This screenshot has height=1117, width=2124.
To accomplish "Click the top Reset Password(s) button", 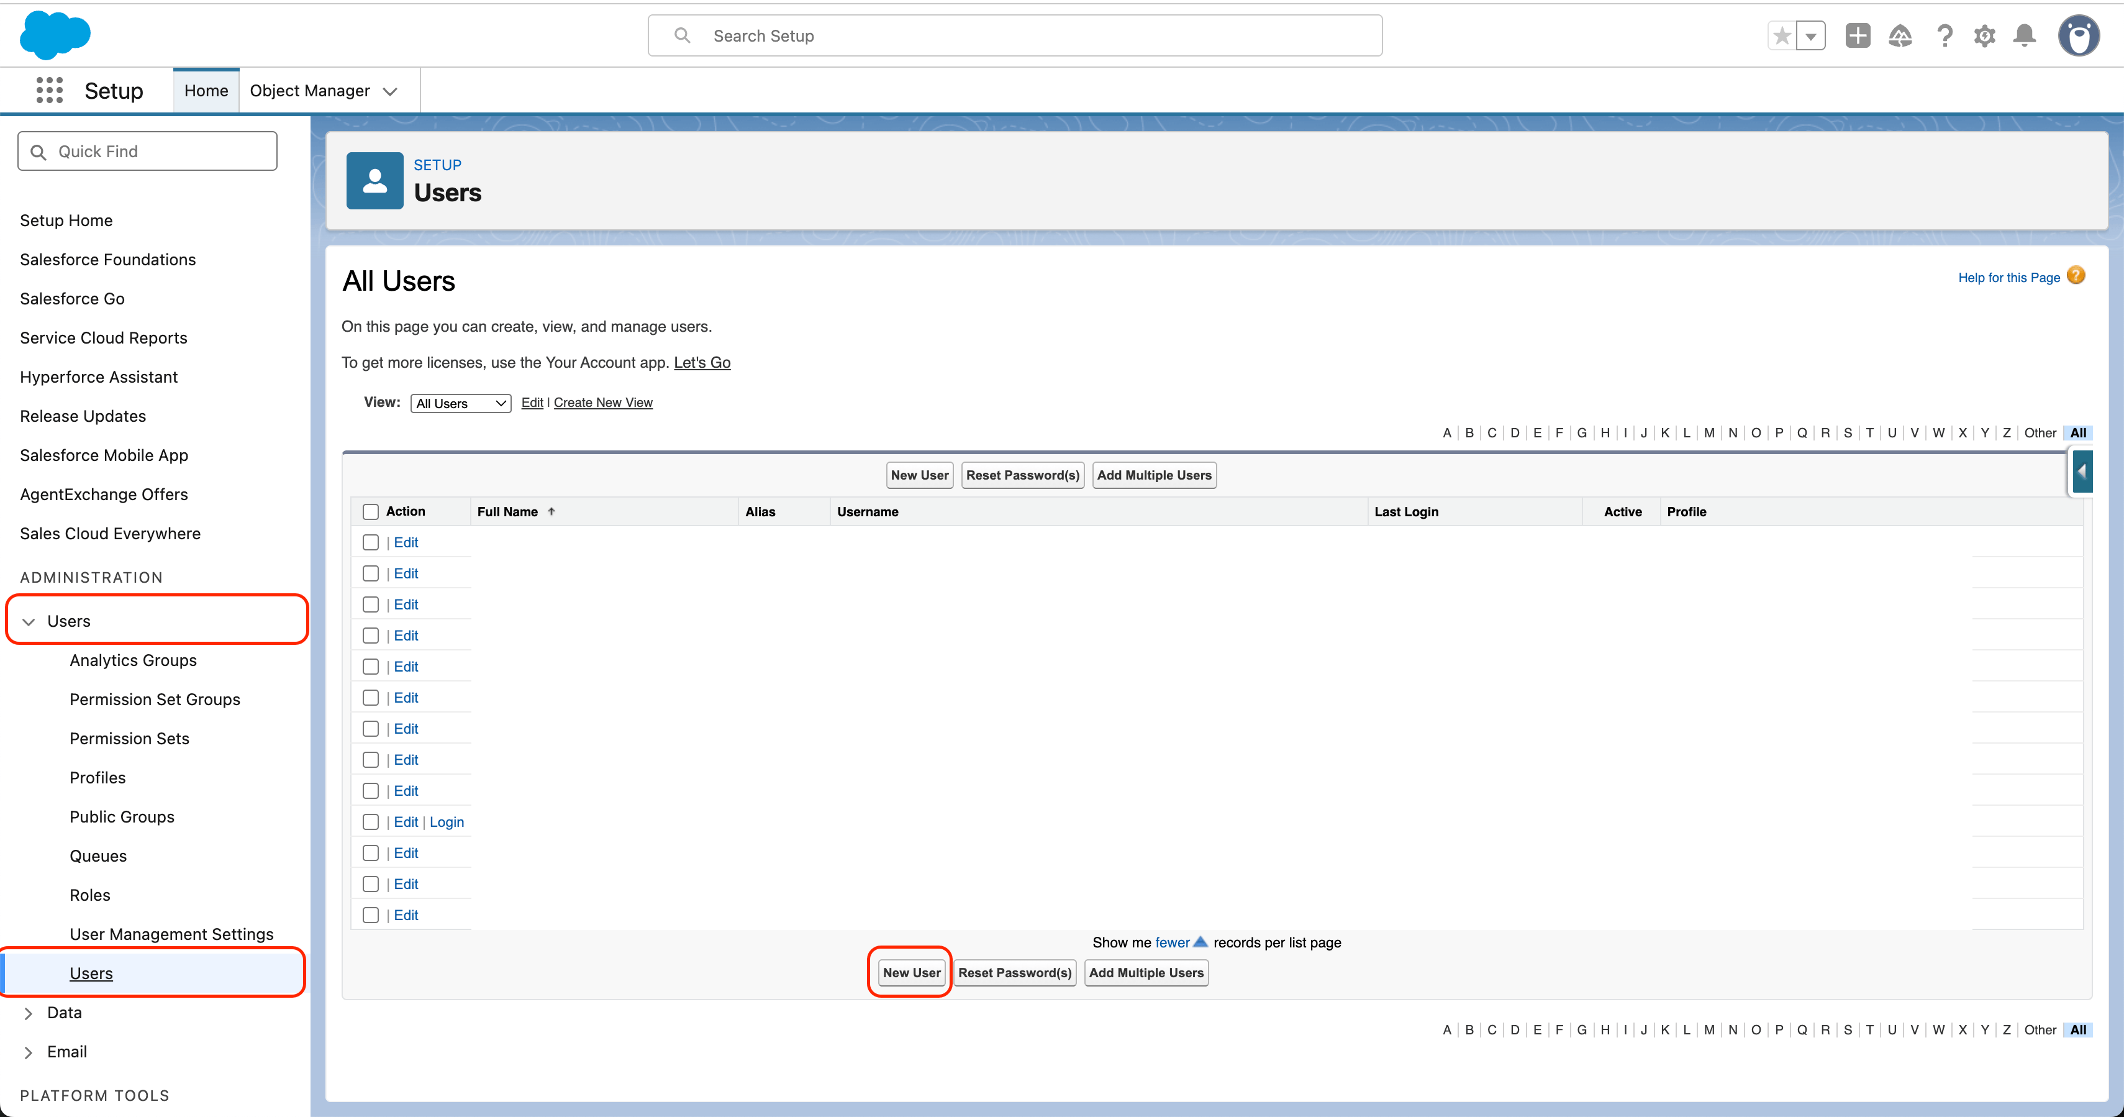I will 1022,475.
